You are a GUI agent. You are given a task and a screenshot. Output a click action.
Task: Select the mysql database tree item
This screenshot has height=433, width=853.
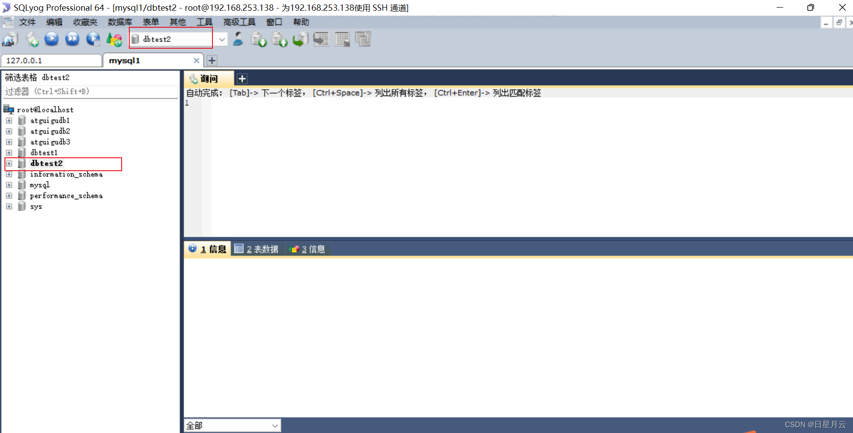(x=40, y=185)
